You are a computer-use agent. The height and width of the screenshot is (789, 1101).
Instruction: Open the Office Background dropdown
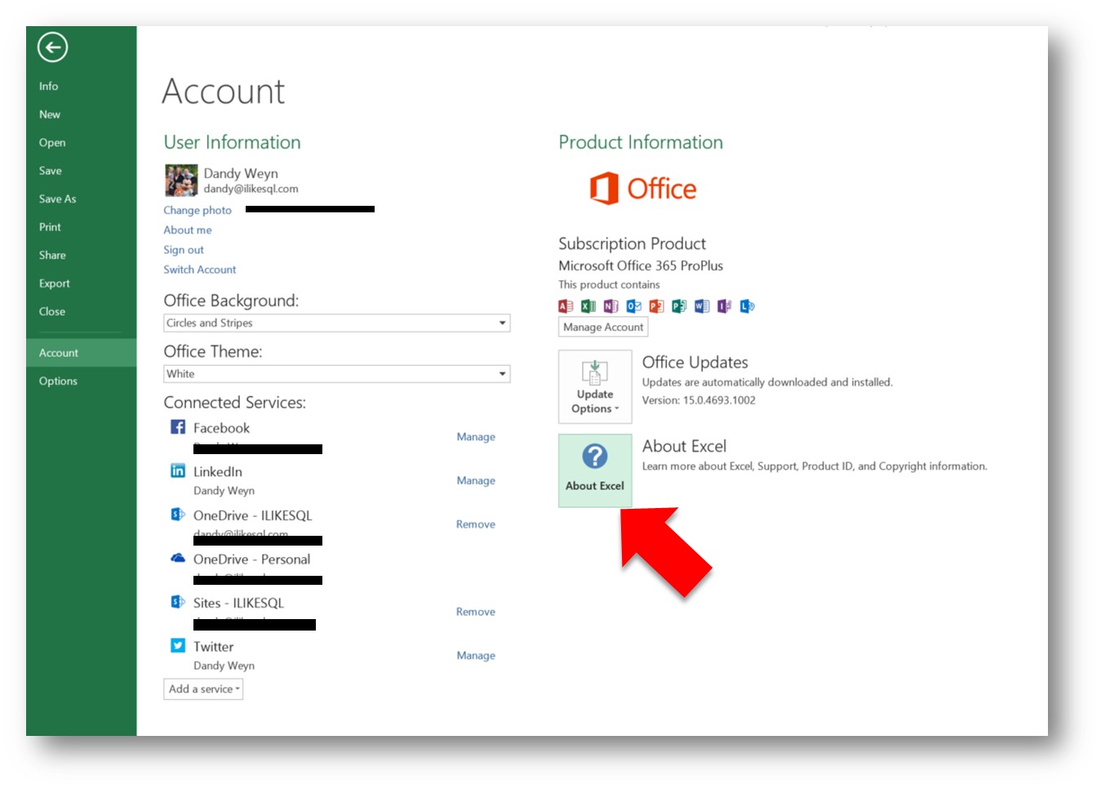click(x=337, y=323)
